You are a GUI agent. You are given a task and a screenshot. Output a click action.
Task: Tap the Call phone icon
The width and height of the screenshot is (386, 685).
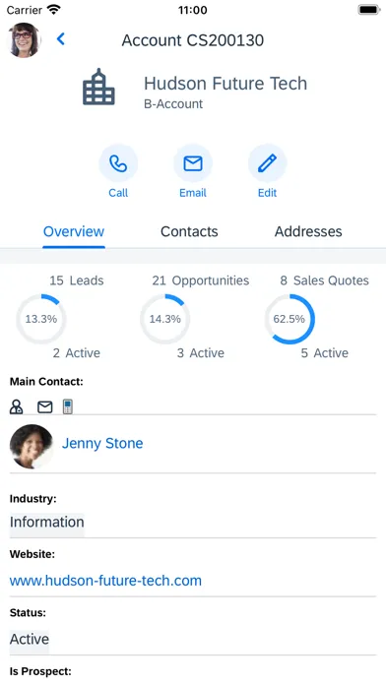point(118,163)
